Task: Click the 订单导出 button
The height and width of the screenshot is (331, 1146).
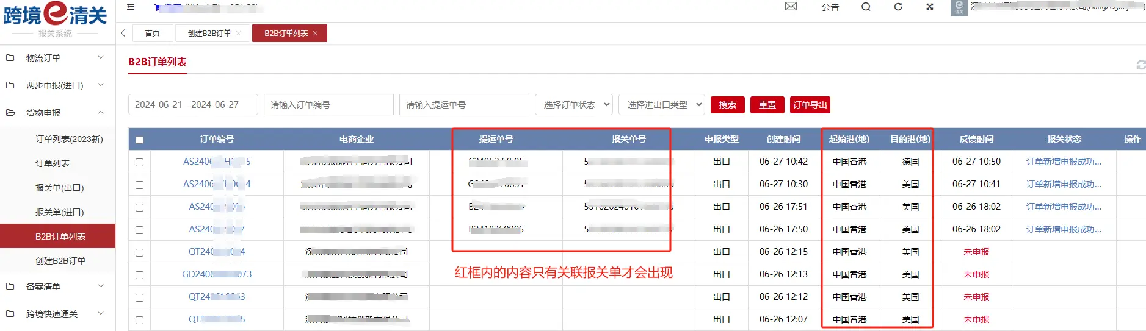Action: (810, 105)
